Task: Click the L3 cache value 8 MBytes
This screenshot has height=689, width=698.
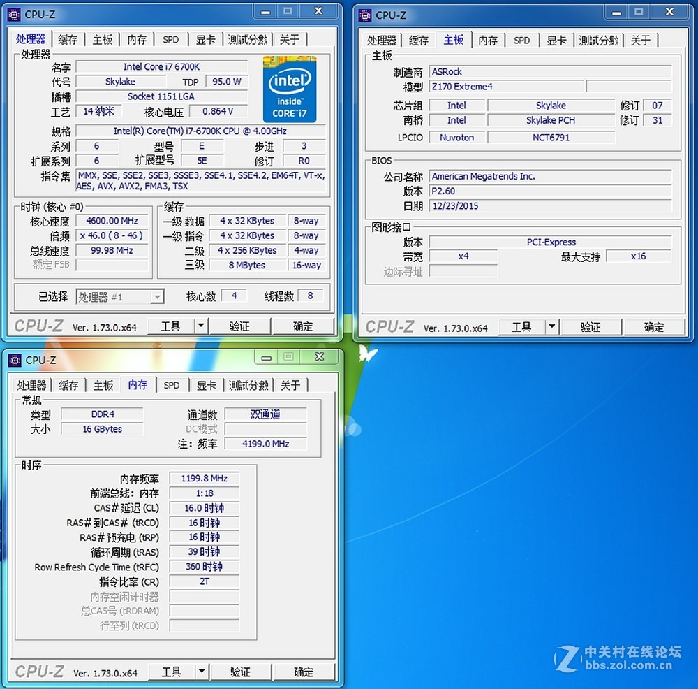Action: 248,265
